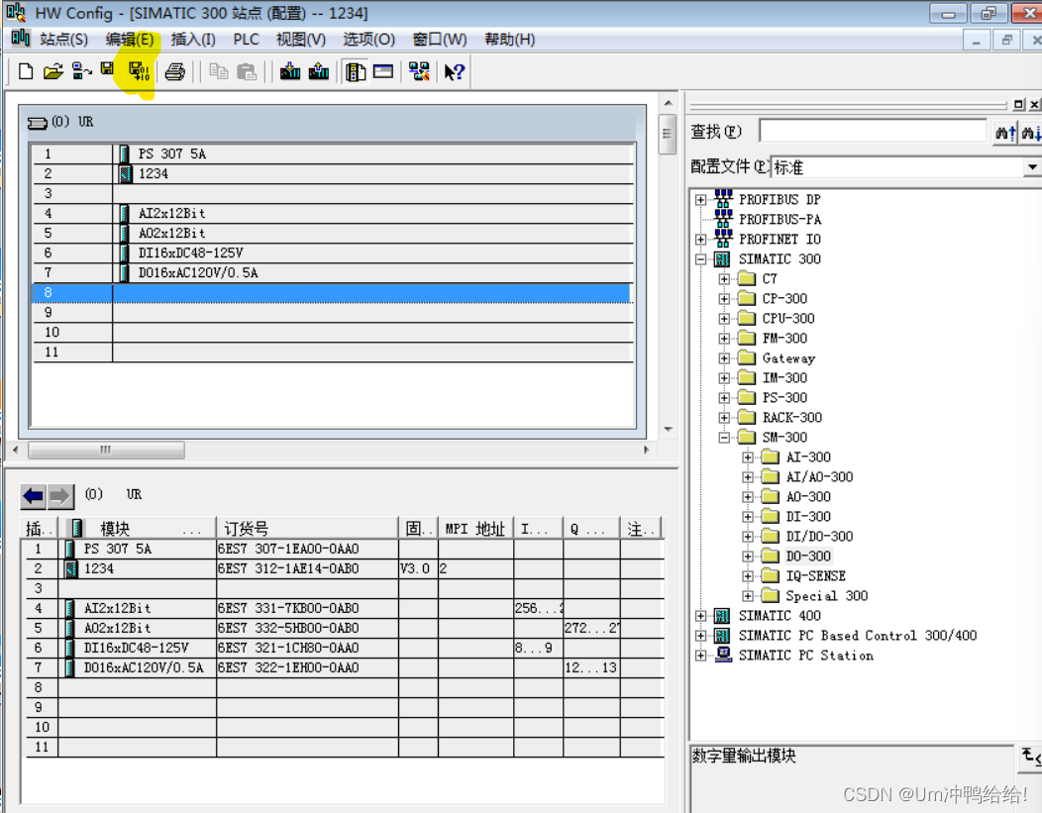The image size is (1042, 813).
Task: Expand the DO-300 folder
Action: click(748, 557)
